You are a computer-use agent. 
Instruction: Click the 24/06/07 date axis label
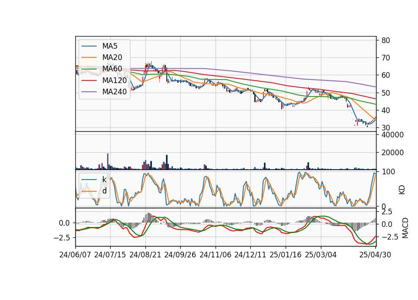[75, 255]
